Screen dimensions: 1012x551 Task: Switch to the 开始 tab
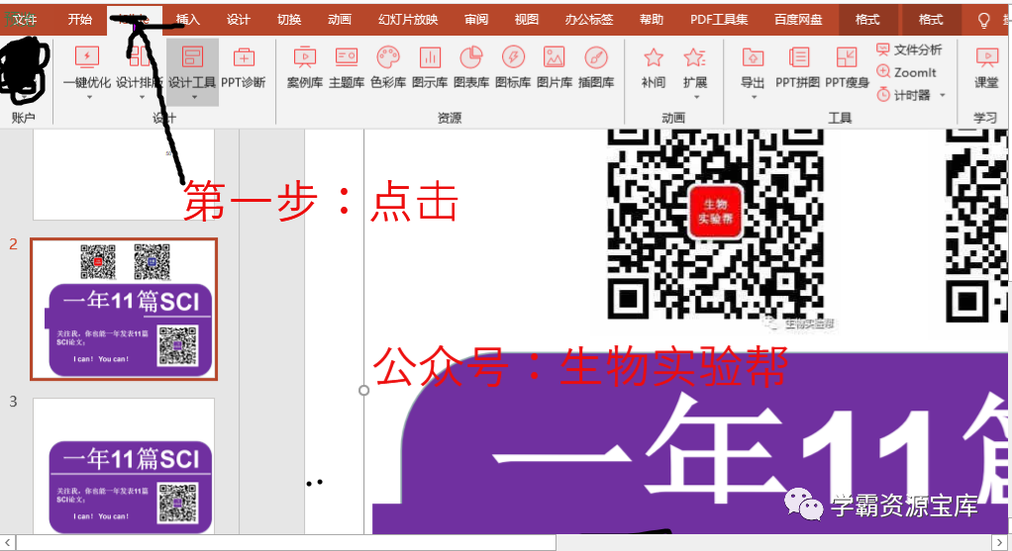tap(80, 20)
